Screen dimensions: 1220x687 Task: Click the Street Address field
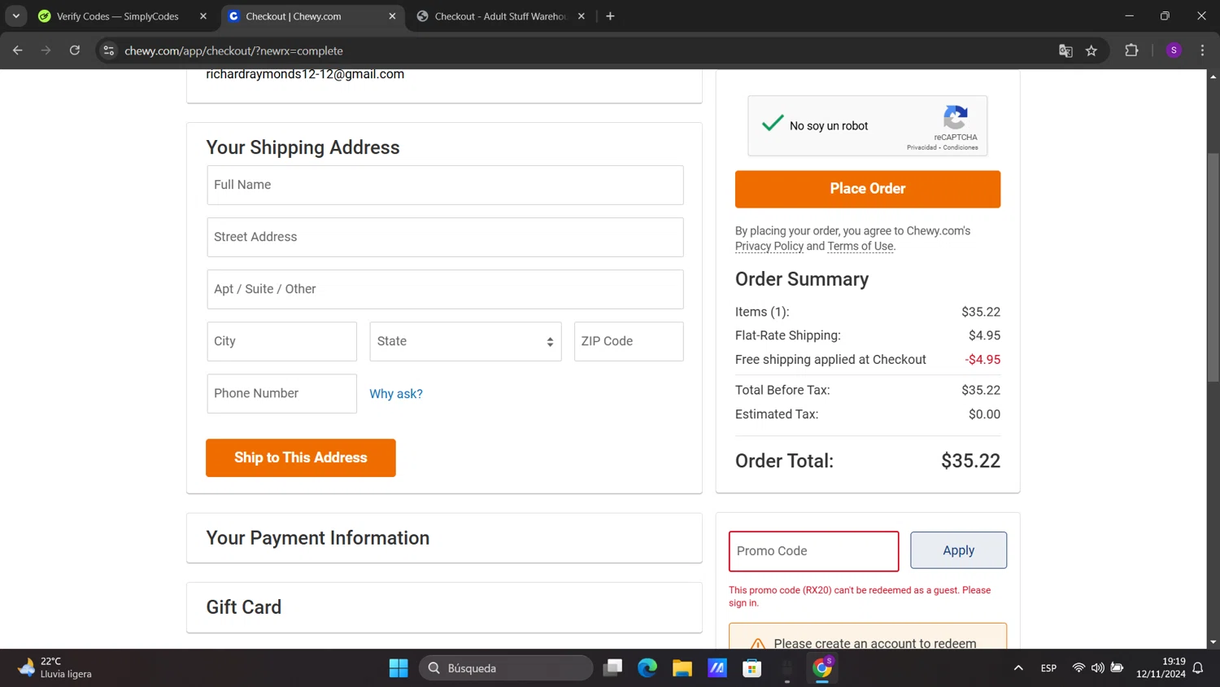point(445,237)
